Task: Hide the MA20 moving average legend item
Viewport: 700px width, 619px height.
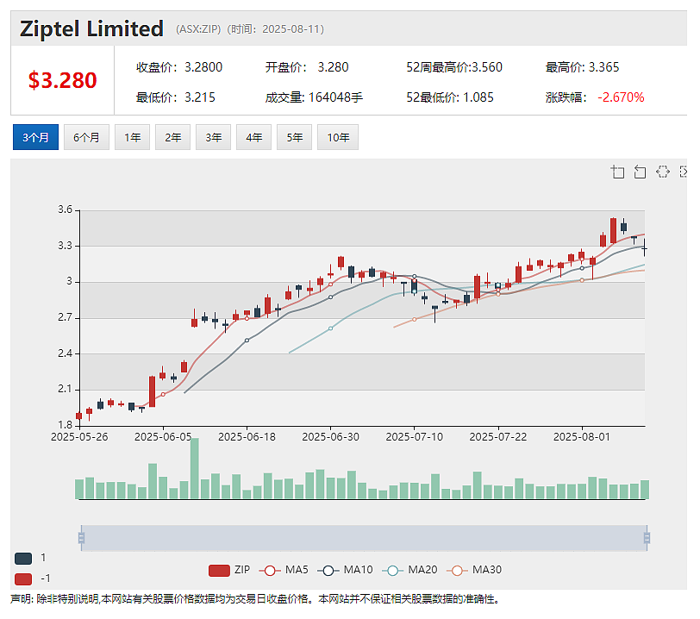Action: click(409, 571)
